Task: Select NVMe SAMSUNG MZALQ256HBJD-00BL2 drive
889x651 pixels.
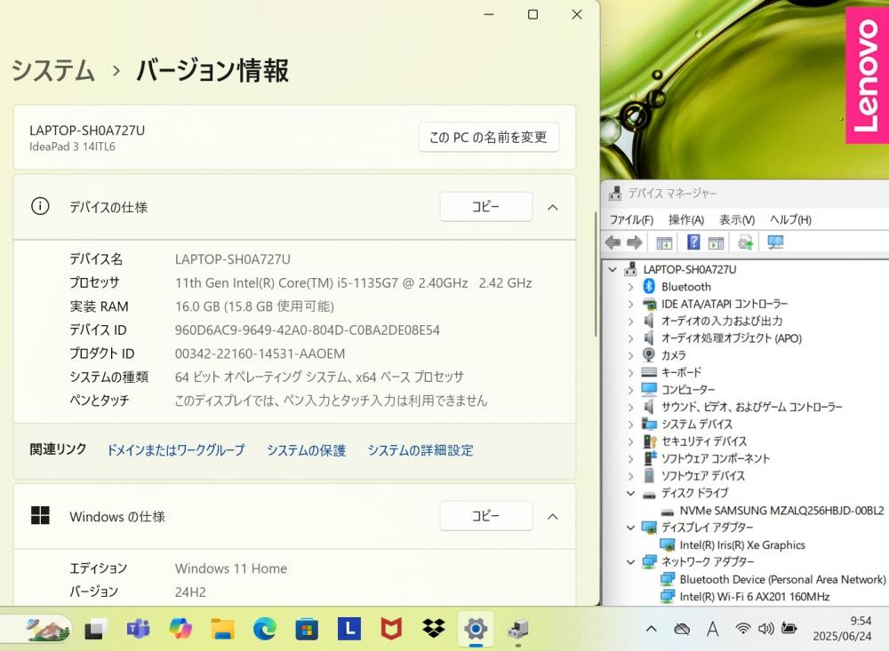Action: [781, 511]
